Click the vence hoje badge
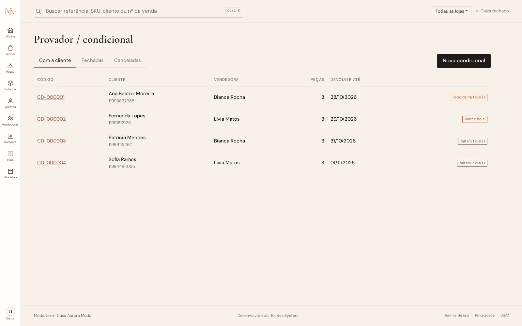Image resolution: width=522 pixels, height=326 pixels. pyautogui.click(x=475, y=119)
